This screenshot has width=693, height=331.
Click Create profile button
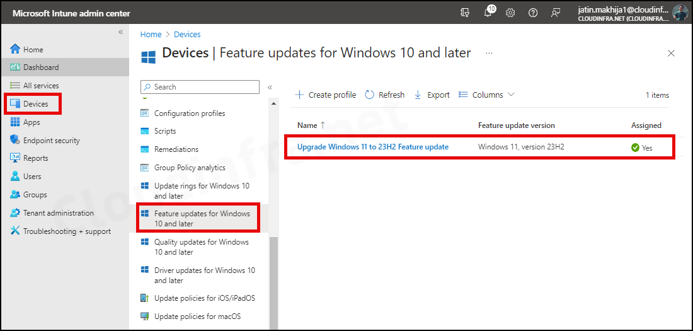point(326,95)
